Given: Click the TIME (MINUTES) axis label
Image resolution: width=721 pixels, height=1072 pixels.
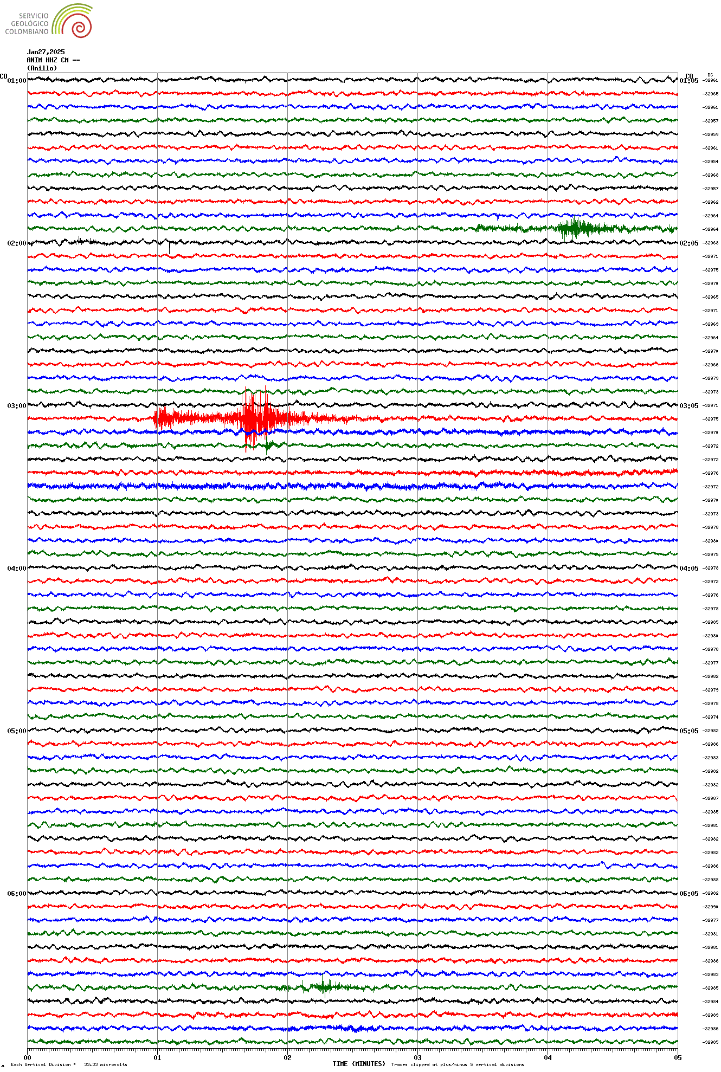Looking at the screenshot, I should [358, 1064].
